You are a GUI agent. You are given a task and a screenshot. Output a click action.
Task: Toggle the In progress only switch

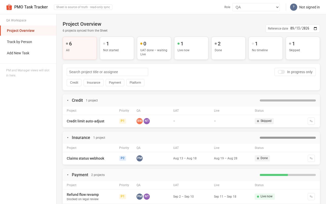click(x=281, y=72)
